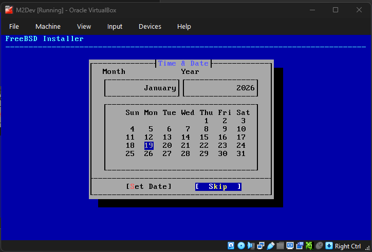Open the Devices menu
Screen dimensions: 372x252
pyautogui.click(x=150, y=26)
